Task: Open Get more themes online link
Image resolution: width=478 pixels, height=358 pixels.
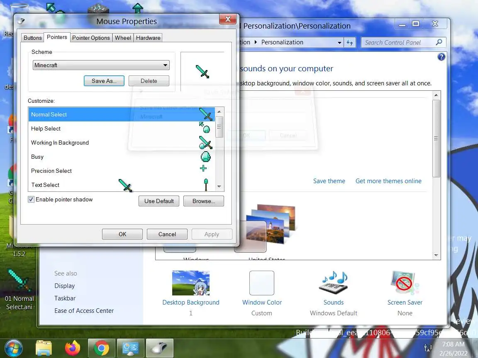Action: click(x=388, y=181)
